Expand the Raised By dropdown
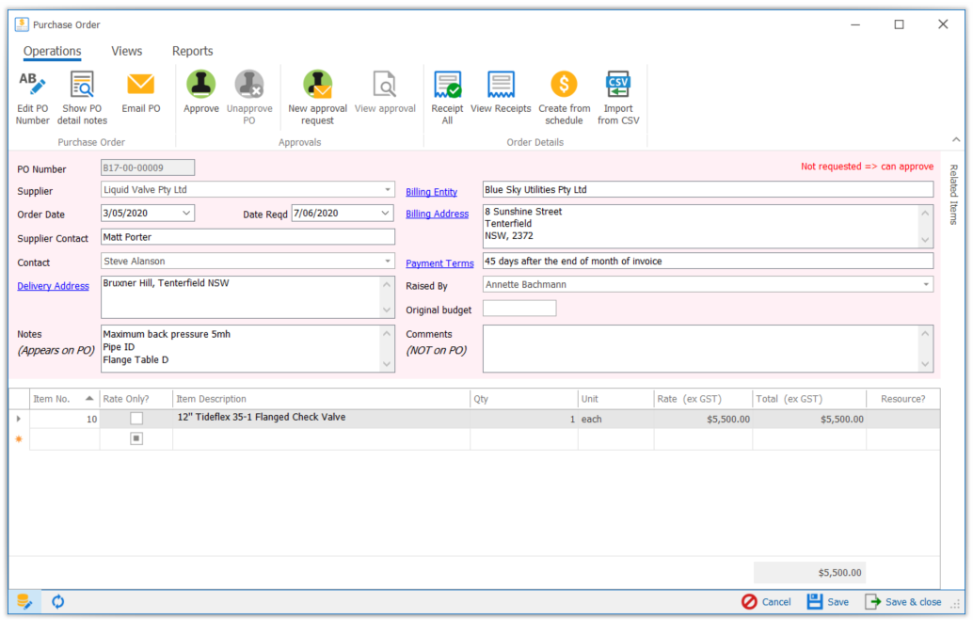 926,284
